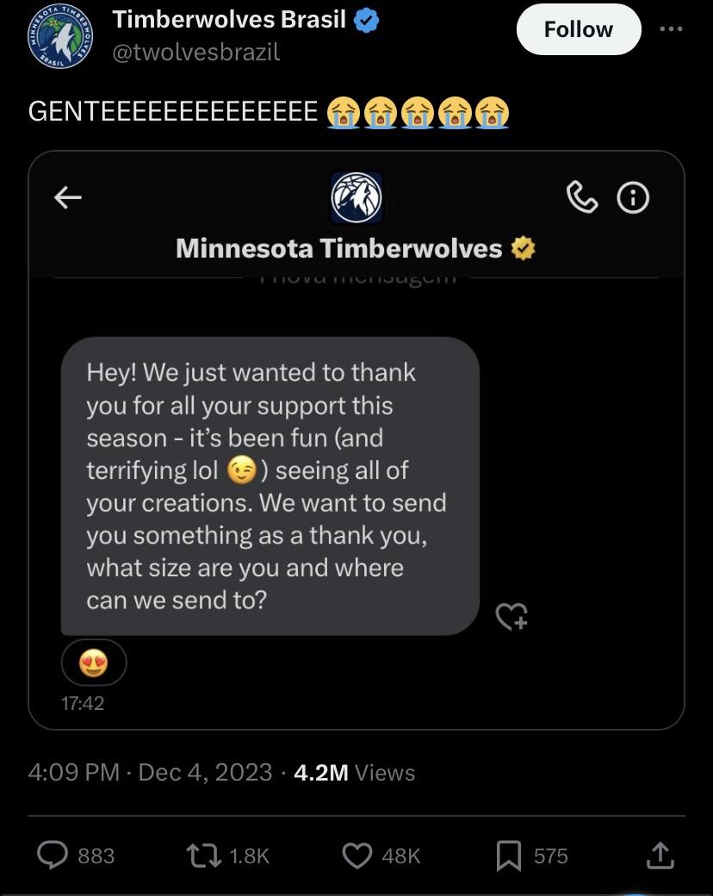Click the heart-eyes emoji reaction
The image size is (713, 896).
pyautogui.click(x=93, y=663)
